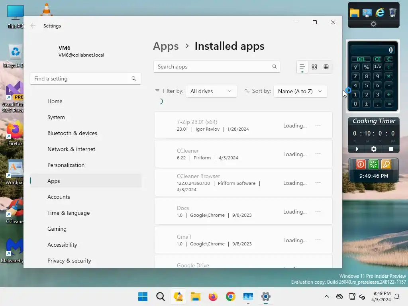Launch Firefox from the taskbar
The width and height of the screenshot is (408, 306).
click(x=213, y=296)
